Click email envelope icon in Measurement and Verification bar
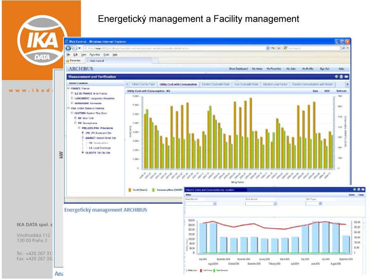The height and width of the screenshot is (279, 369). (346, 77)
